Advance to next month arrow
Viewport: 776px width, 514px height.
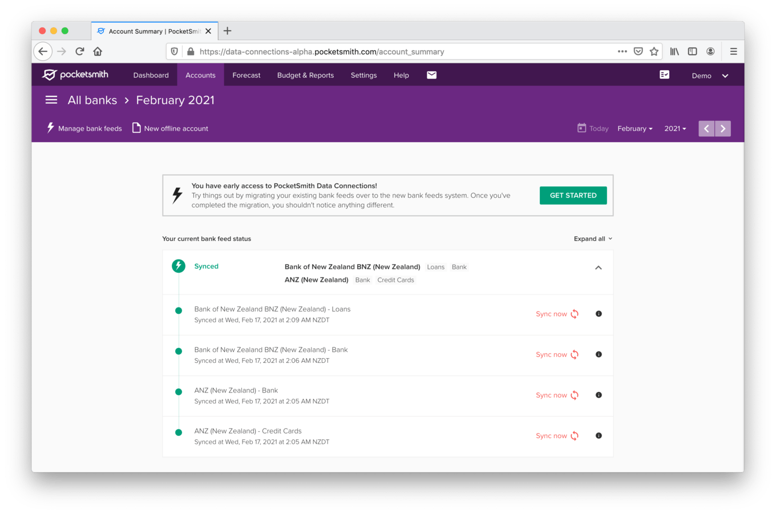tap(723, 128)
